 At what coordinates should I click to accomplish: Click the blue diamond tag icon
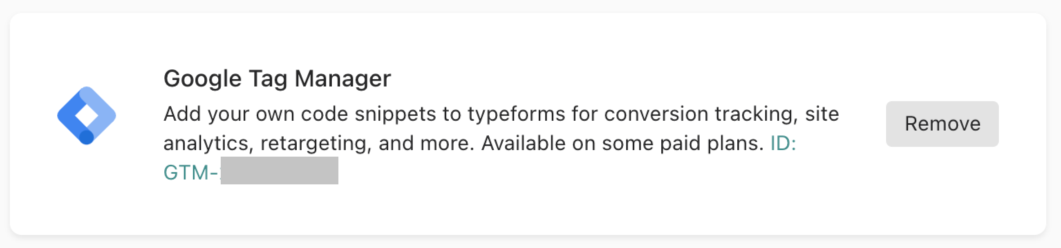click(87, 115)
